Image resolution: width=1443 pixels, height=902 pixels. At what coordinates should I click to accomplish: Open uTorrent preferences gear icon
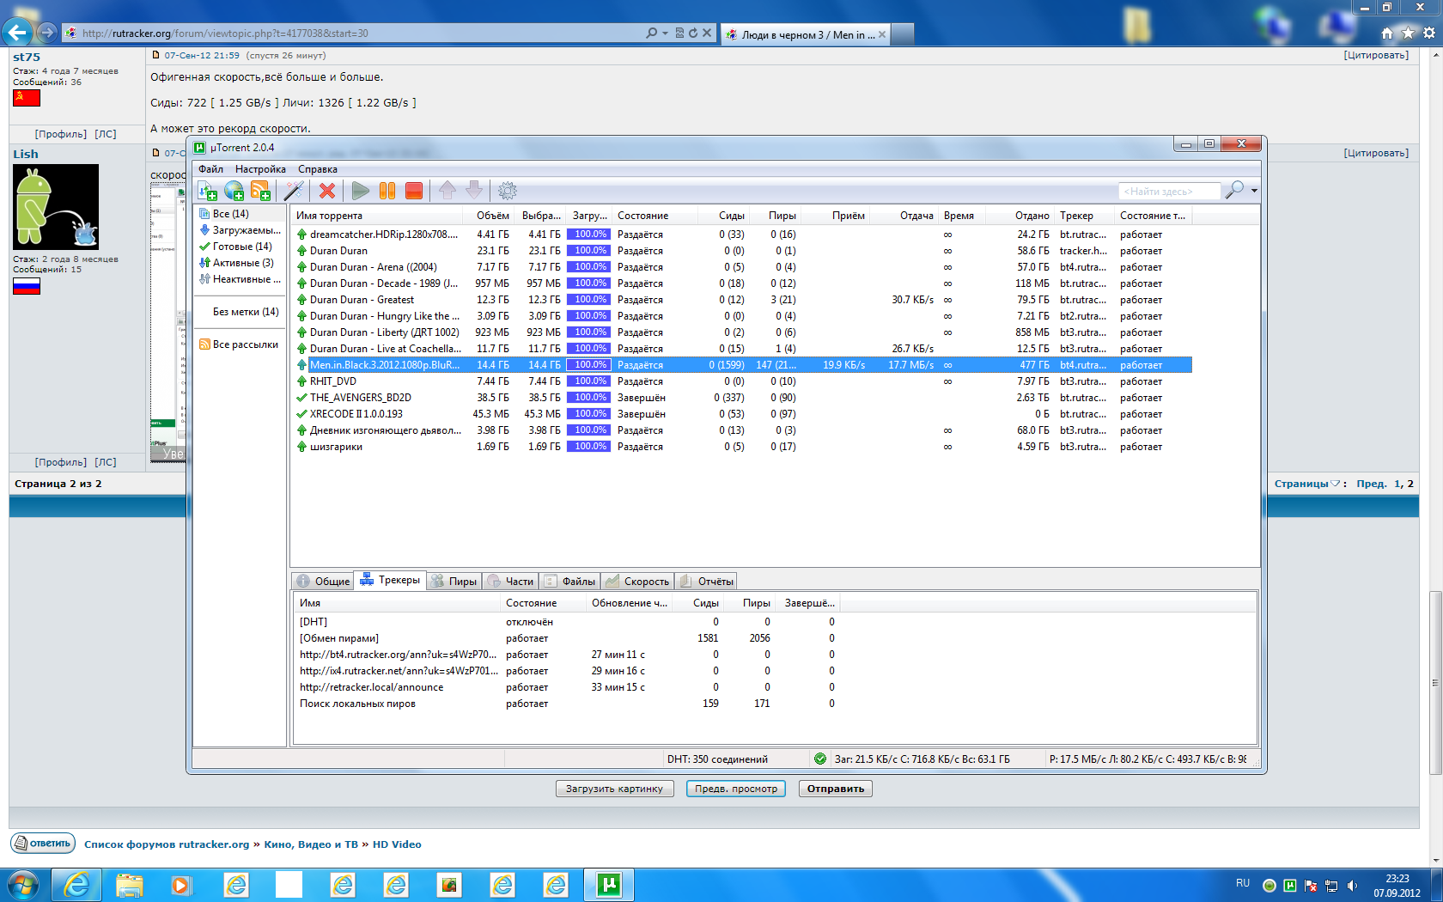[508, 191]
